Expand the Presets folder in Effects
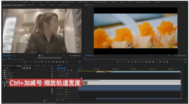 pos(3,71)
